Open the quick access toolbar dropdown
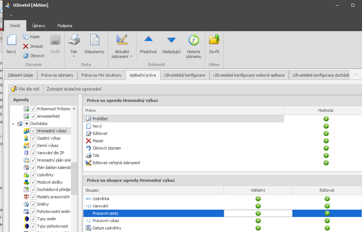Image resolution: width=362 pixels, height=232 pixels. coord(11,15)
